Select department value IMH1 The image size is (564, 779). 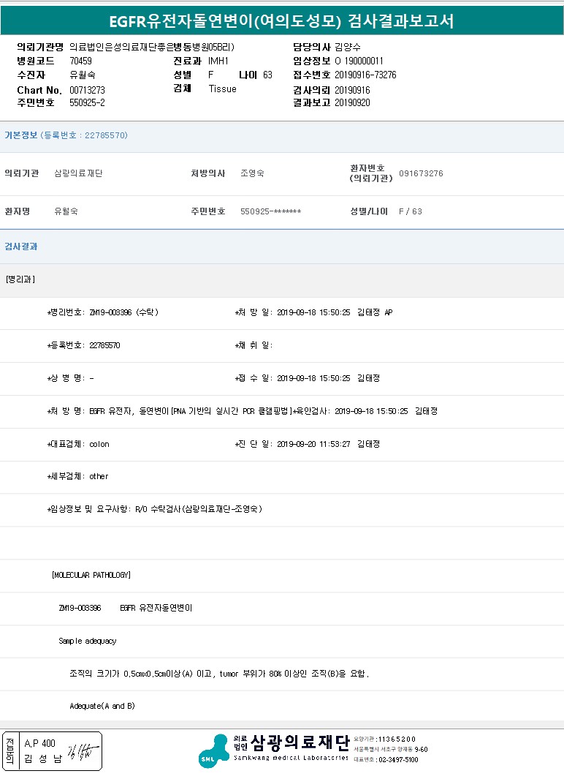[218, 61]
